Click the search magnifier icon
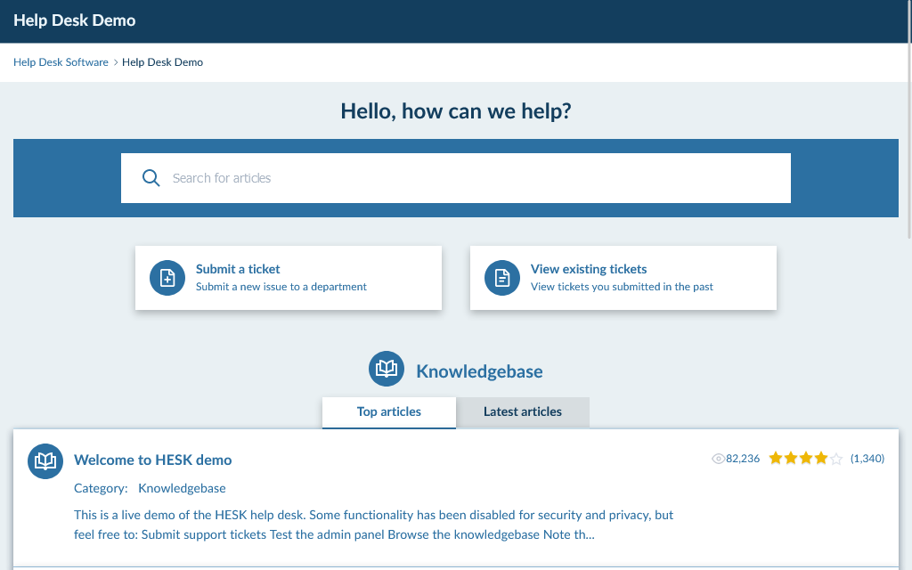912x570 pixels. pyautogui.click(x=151, y=178)
